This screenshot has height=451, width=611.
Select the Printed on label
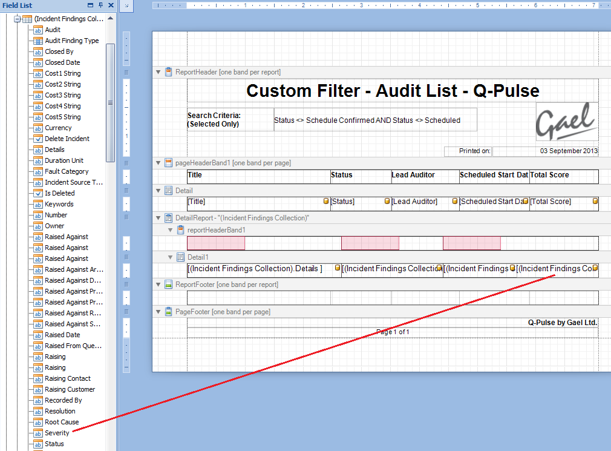(468, 151)
